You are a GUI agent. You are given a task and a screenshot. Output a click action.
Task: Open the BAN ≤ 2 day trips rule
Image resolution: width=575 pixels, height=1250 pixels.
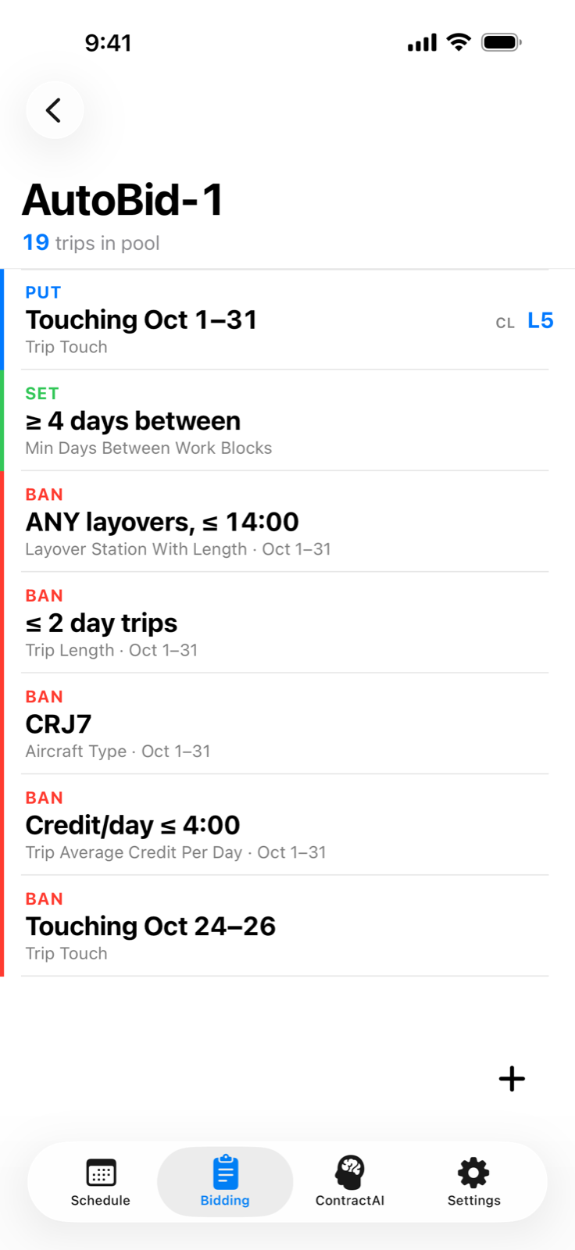point(287,623)
